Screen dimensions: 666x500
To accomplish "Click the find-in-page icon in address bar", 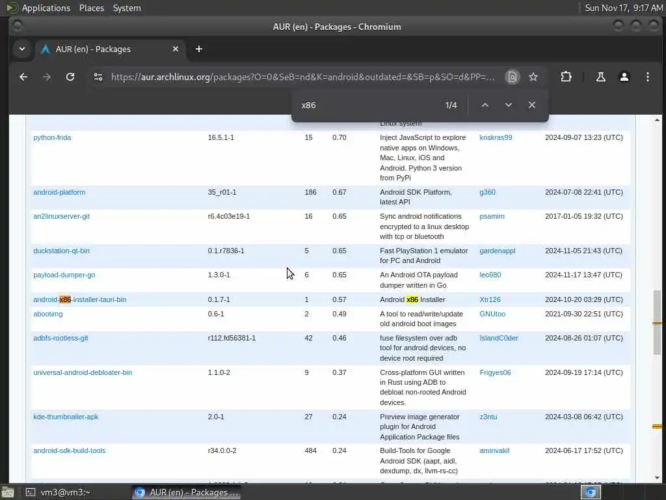I will click(513, 77).
